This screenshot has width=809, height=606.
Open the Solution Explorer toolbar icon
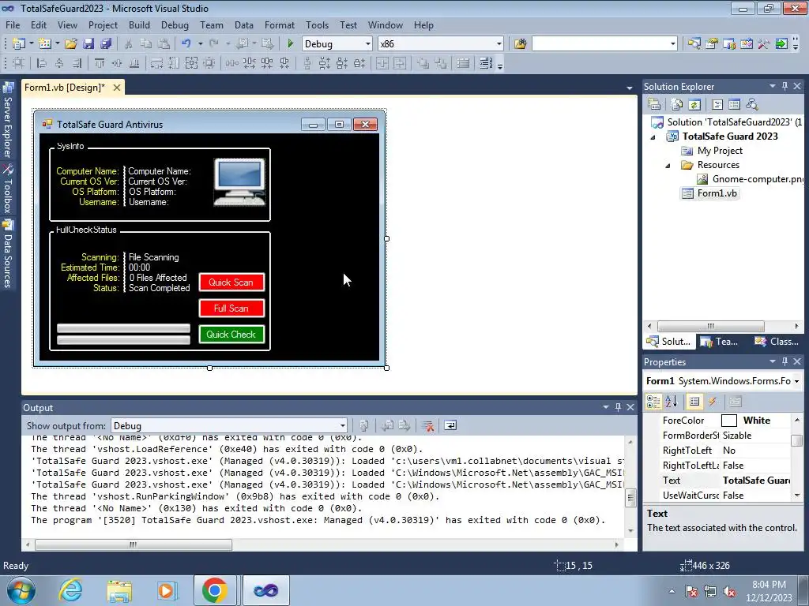coord(694,44)
